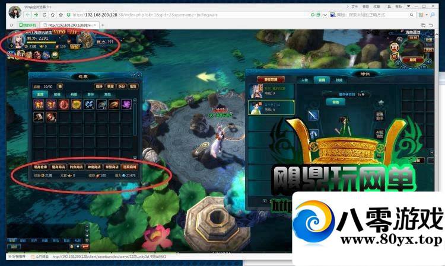Expand the sidebar arrow left of 我的手机
Viewport: 445px width, 266px height.
(x=12, y=25)
